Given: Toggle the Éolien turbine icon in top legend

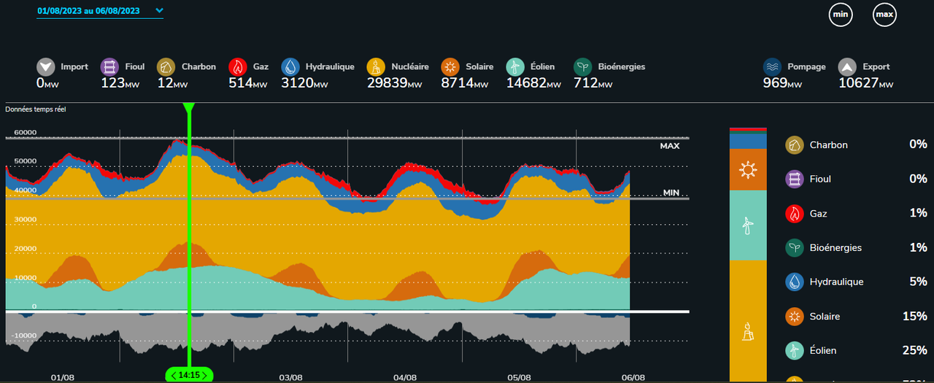Looking at the screenshot, I should click(516, 67).
